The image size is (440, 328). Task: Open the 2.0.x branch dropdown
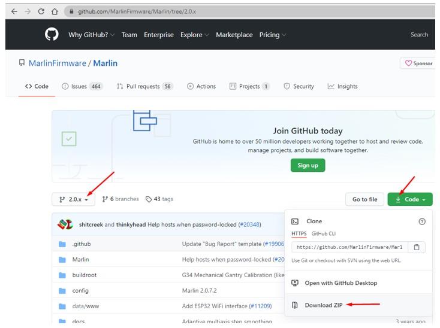coord(74,199)
